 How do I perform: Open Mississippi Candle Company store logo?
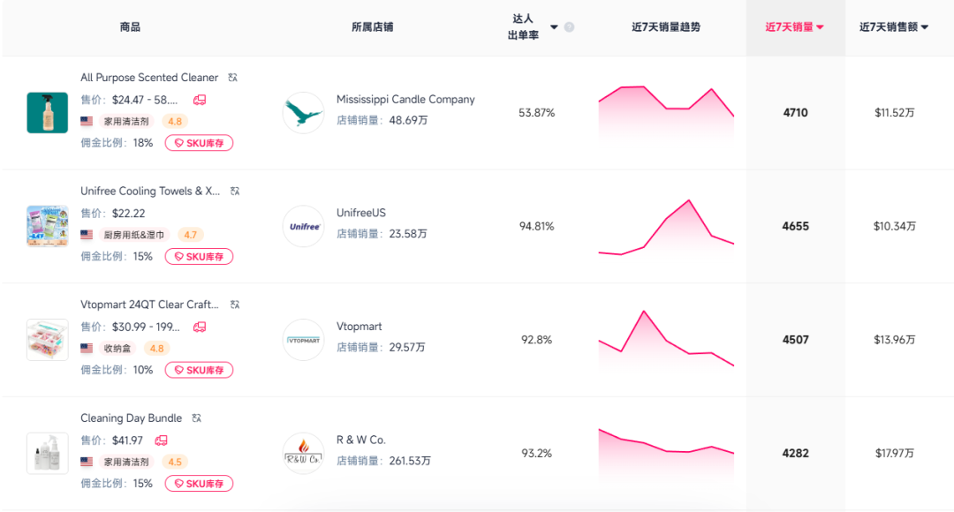(303, 112)
